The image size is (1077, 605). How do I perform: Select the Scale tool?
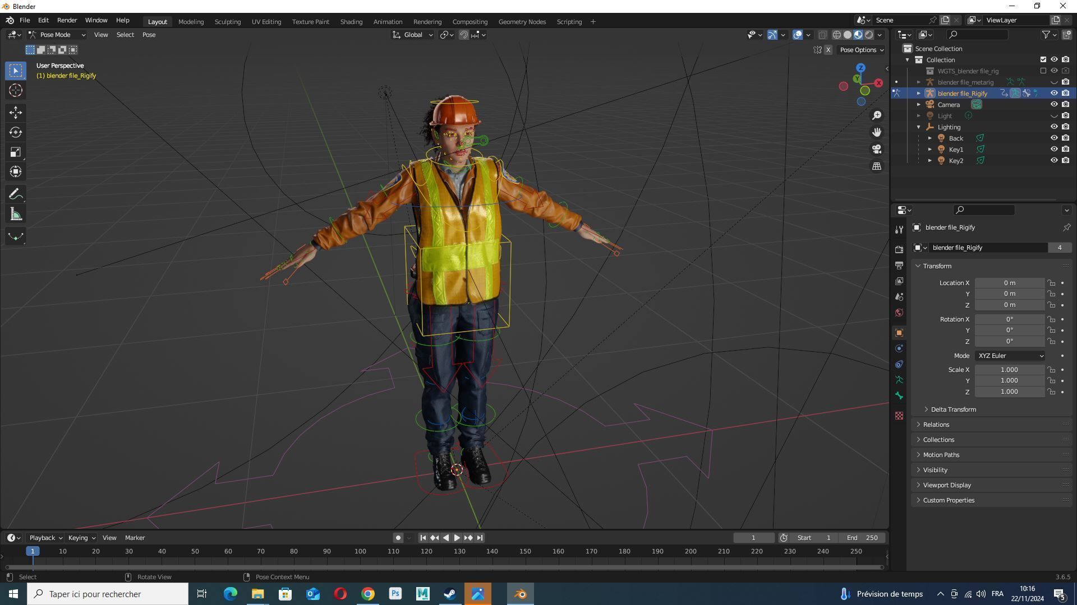16,152
